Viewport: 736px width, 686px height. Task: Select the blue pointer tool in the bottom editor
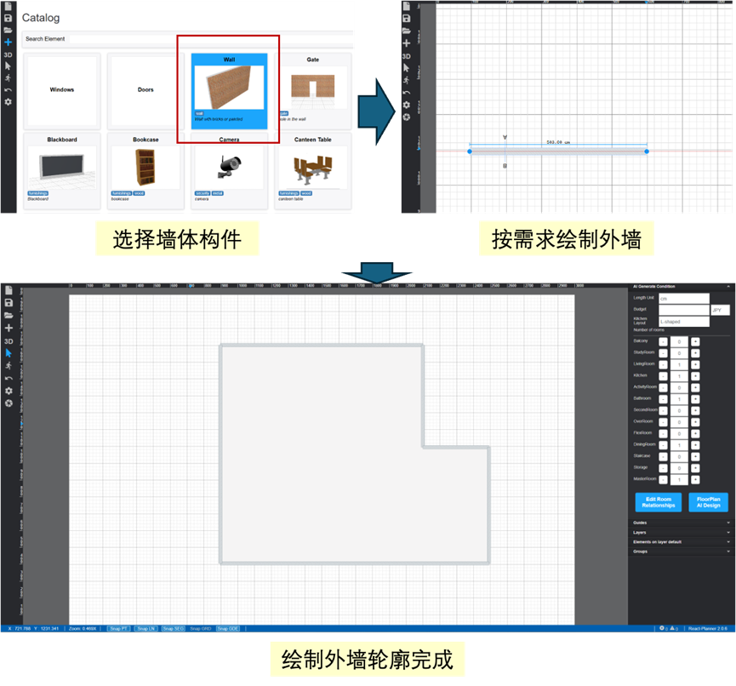pos(9,352)
